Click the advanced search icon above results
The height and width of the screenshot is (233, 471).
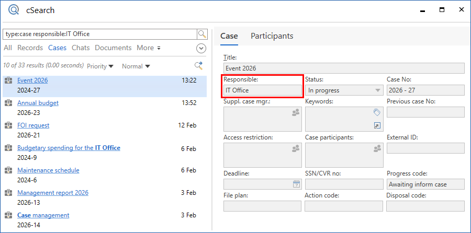tap(198, 66)
